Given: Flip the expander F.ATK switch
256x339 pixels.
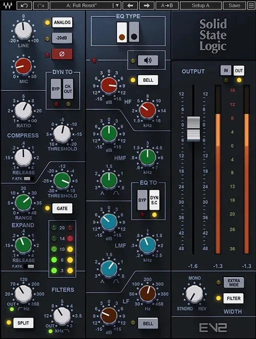Looking at the screenshot, I should (x=29, y=266).
